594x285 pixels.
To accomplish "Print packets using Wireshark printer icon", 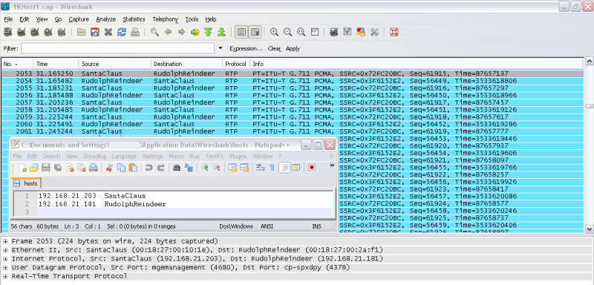I will (x=135, y=32).
